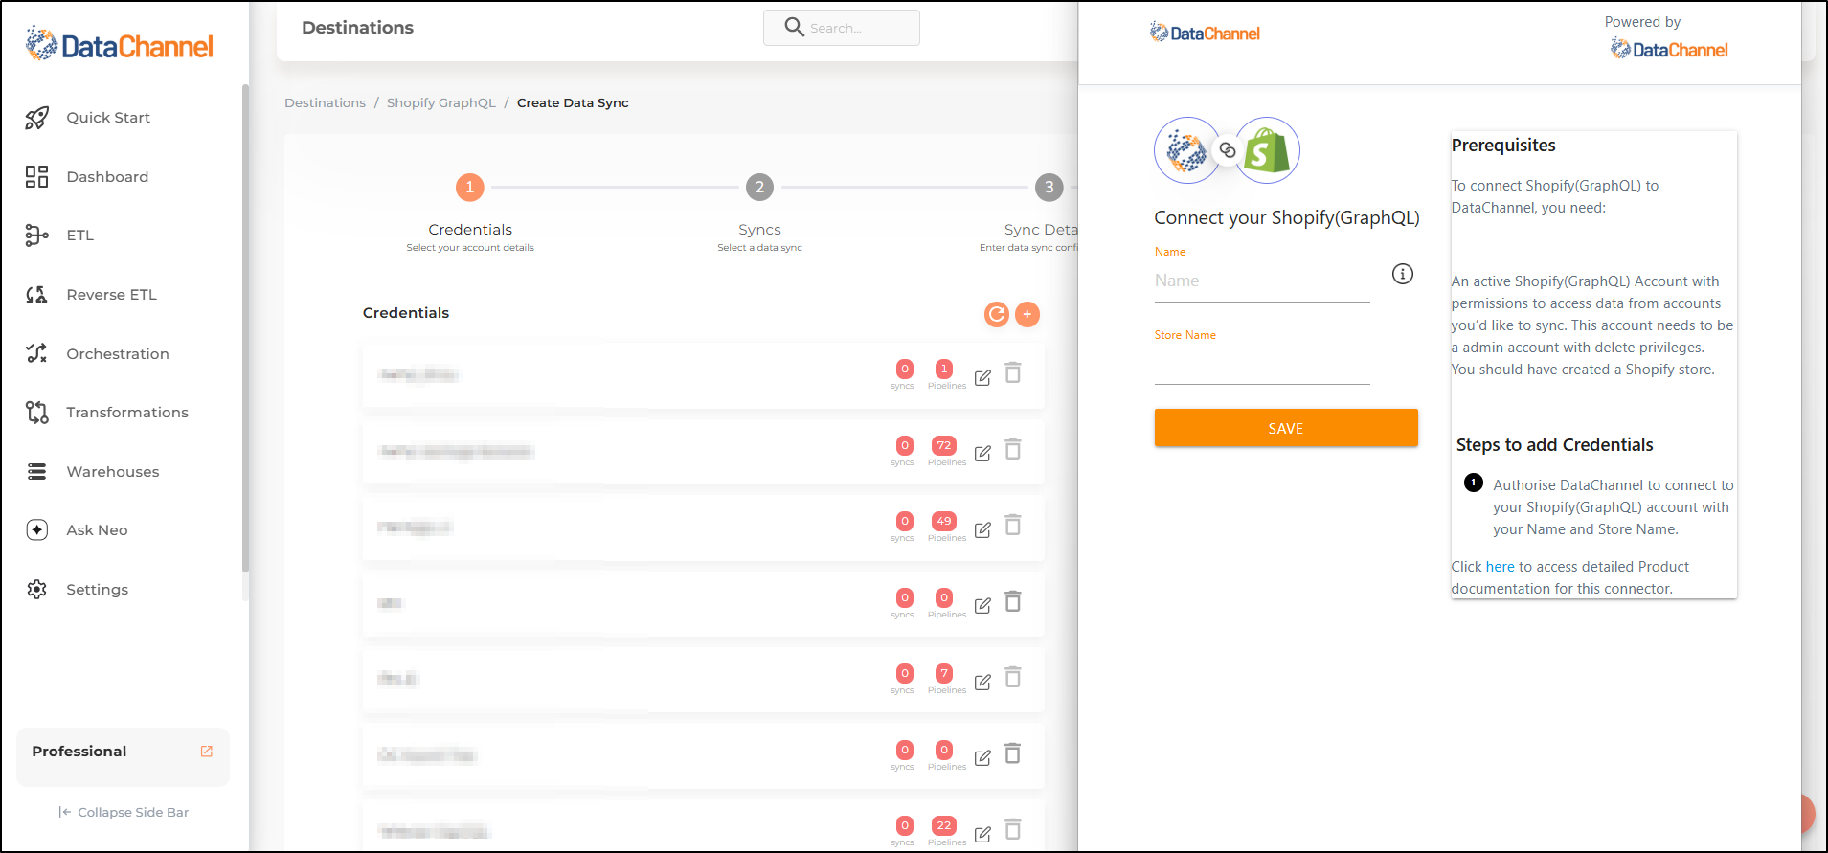Click the SAVE button
This screenshot has width=1828, height=853.
click(1286, 428)
